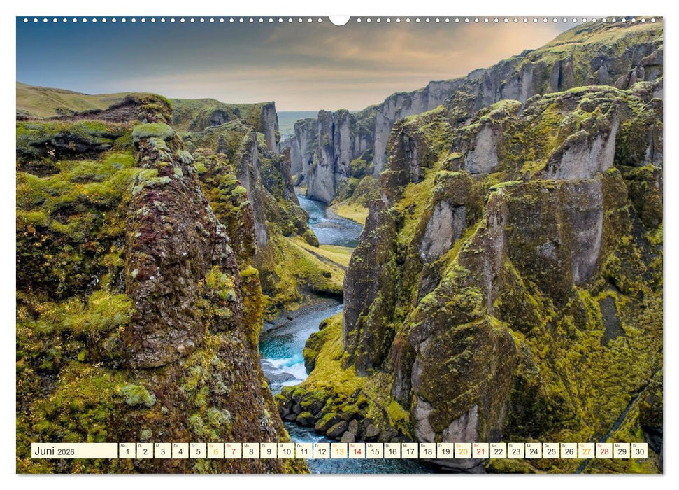Select Saturday 13 date cell
This screenshot has width=679, height=490.
point(339,451)
